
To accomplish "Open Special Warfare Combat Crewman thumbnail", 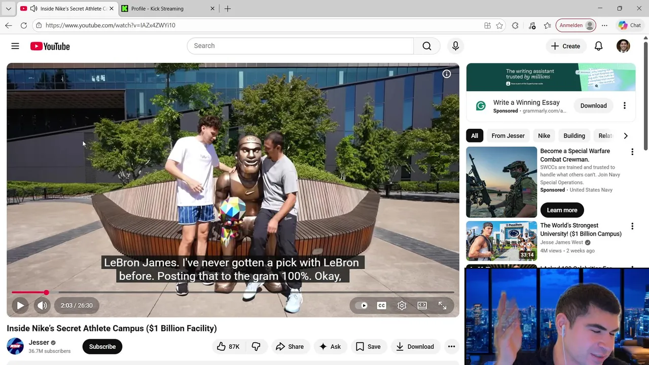I will pyautogui.click(x=501, y=182).
